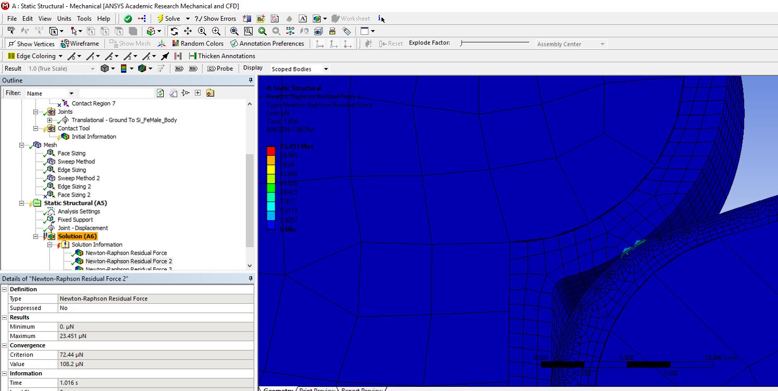
Task: Open the Edit menu
Action: point(28,19)
